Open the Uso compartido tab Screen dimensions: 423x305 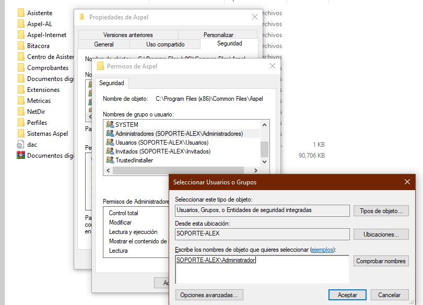coord(166,44)
